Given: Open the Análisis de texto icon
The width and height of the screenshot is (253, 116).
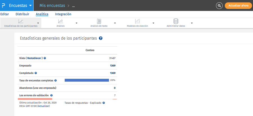Looking at the screenshot, I should coord(99,21).
